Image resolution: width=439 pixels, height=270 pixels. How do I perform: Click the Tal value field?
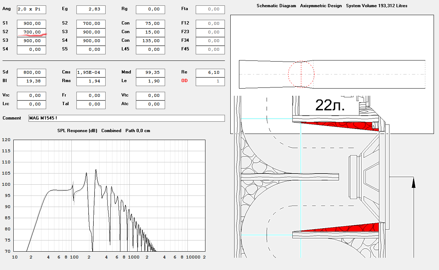[x=91, y=104]
